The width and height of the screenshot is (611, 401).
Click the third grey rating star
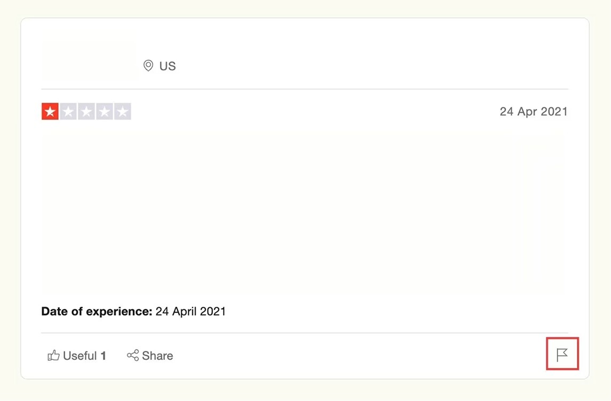click(x=86, y=112)
